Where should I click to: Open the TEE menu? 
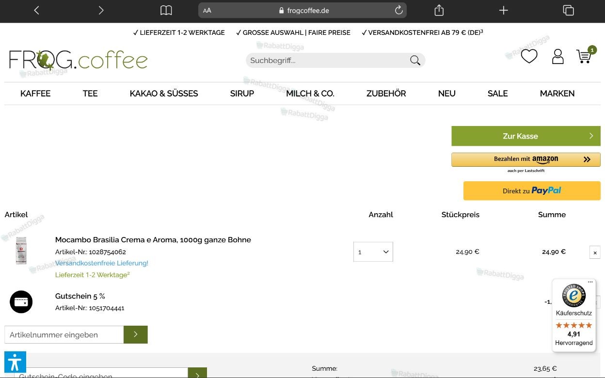tap(90, 94)
